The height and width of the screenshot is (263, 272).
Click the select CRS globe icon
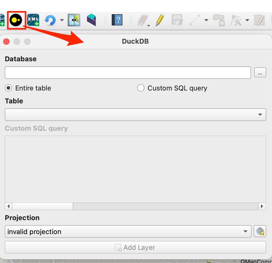click(x=260, y=231)
